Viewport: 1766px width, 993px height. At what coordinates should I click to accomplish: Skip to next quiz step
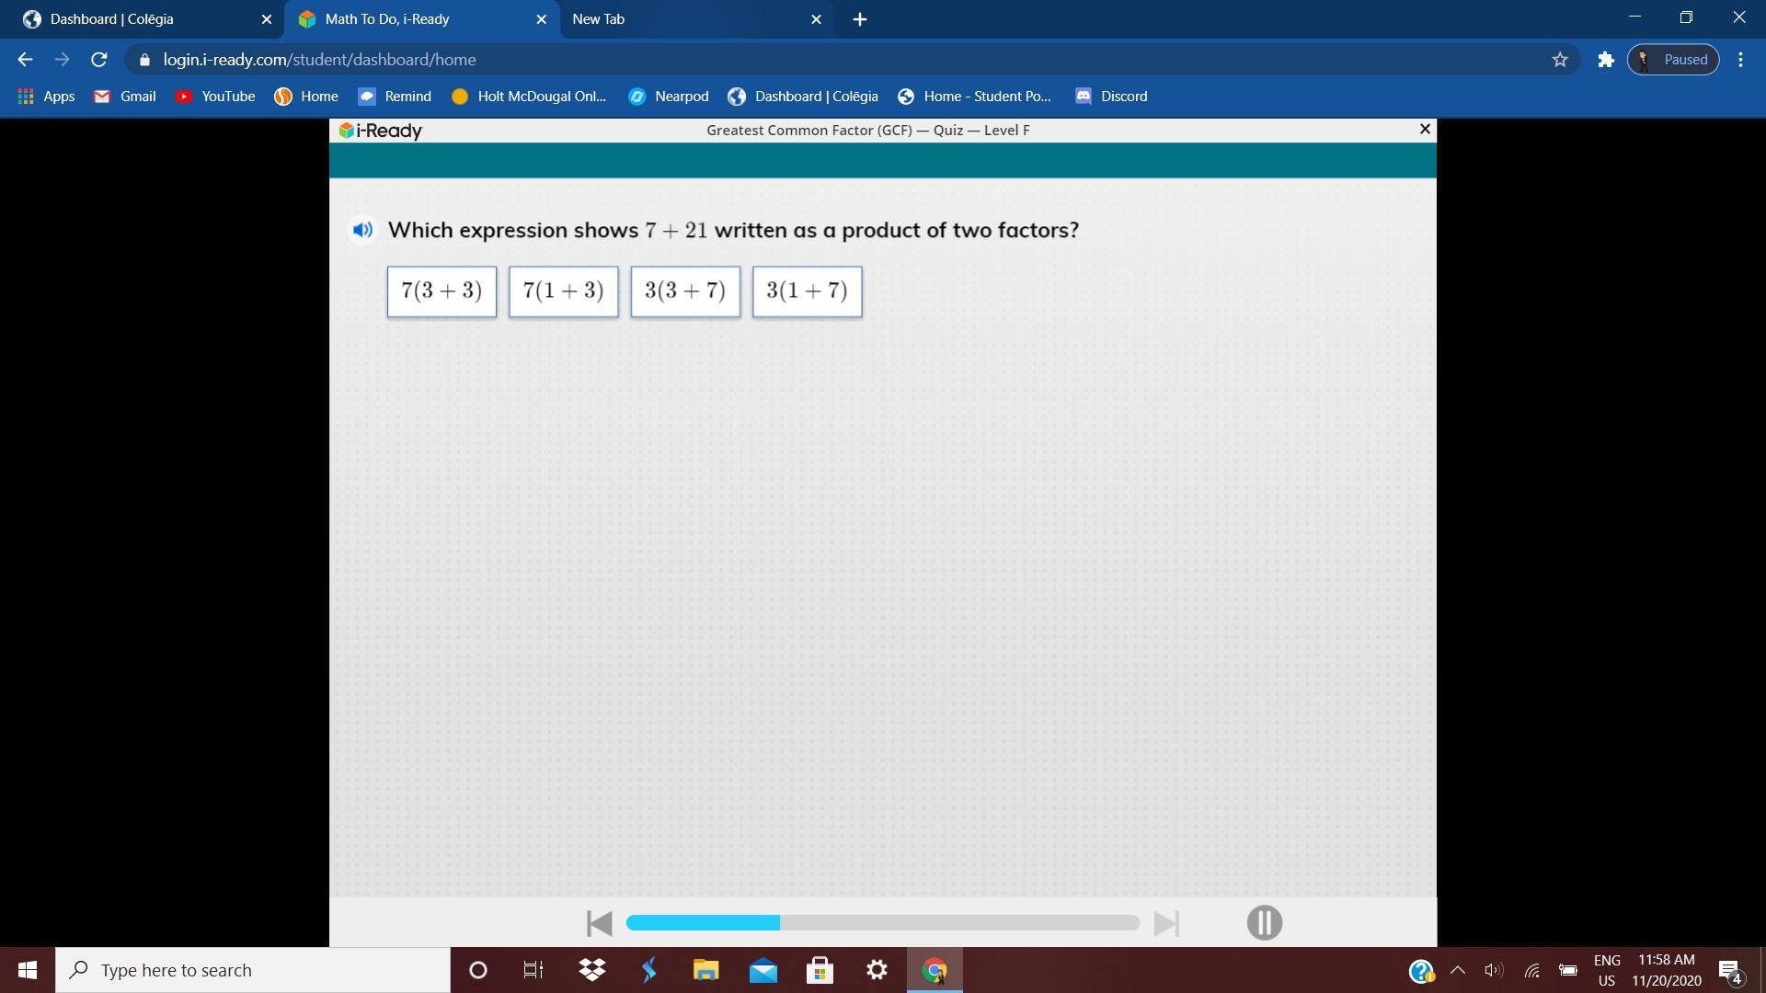click(1166, 923)
